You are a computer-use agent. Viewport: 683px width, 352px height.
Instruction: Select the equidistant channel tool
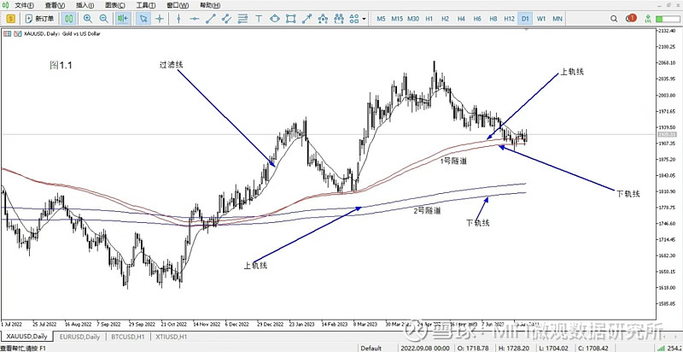[226, 19]
